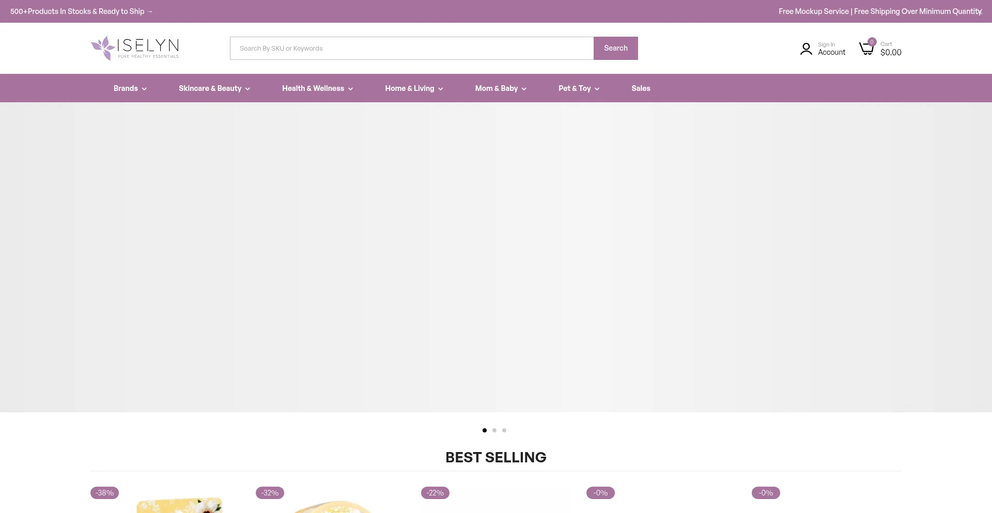This screenshot has width=992, height=513.
Task: Click the -22% discount badge
Action: coord(435,493)
